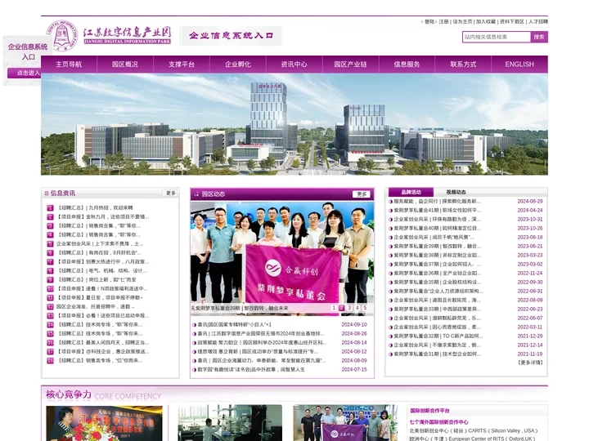Open news item 18 销售类专场
The image size is (589, 441).
click(100, 361)
